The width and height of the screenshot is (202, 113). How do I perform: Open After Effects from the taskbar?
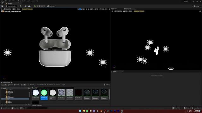coord(118,111)
